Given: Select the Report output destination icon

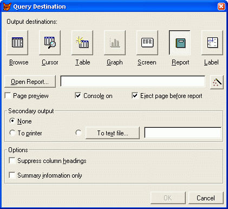Looking at the screenshot, I should pyautogui.click(x=180, y=43).
